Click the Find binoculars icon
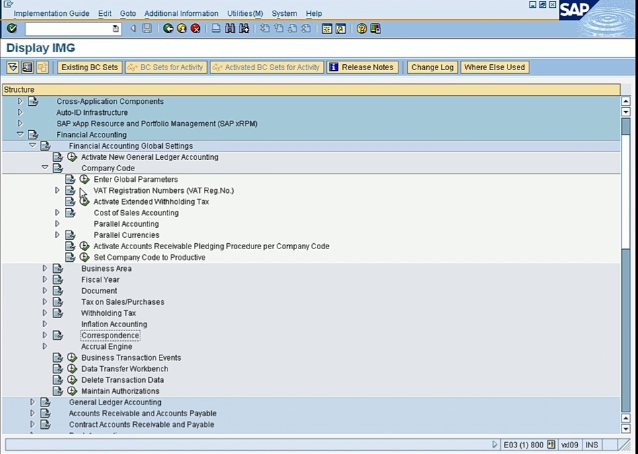This screenshot has height=454, width=638. 230,28
